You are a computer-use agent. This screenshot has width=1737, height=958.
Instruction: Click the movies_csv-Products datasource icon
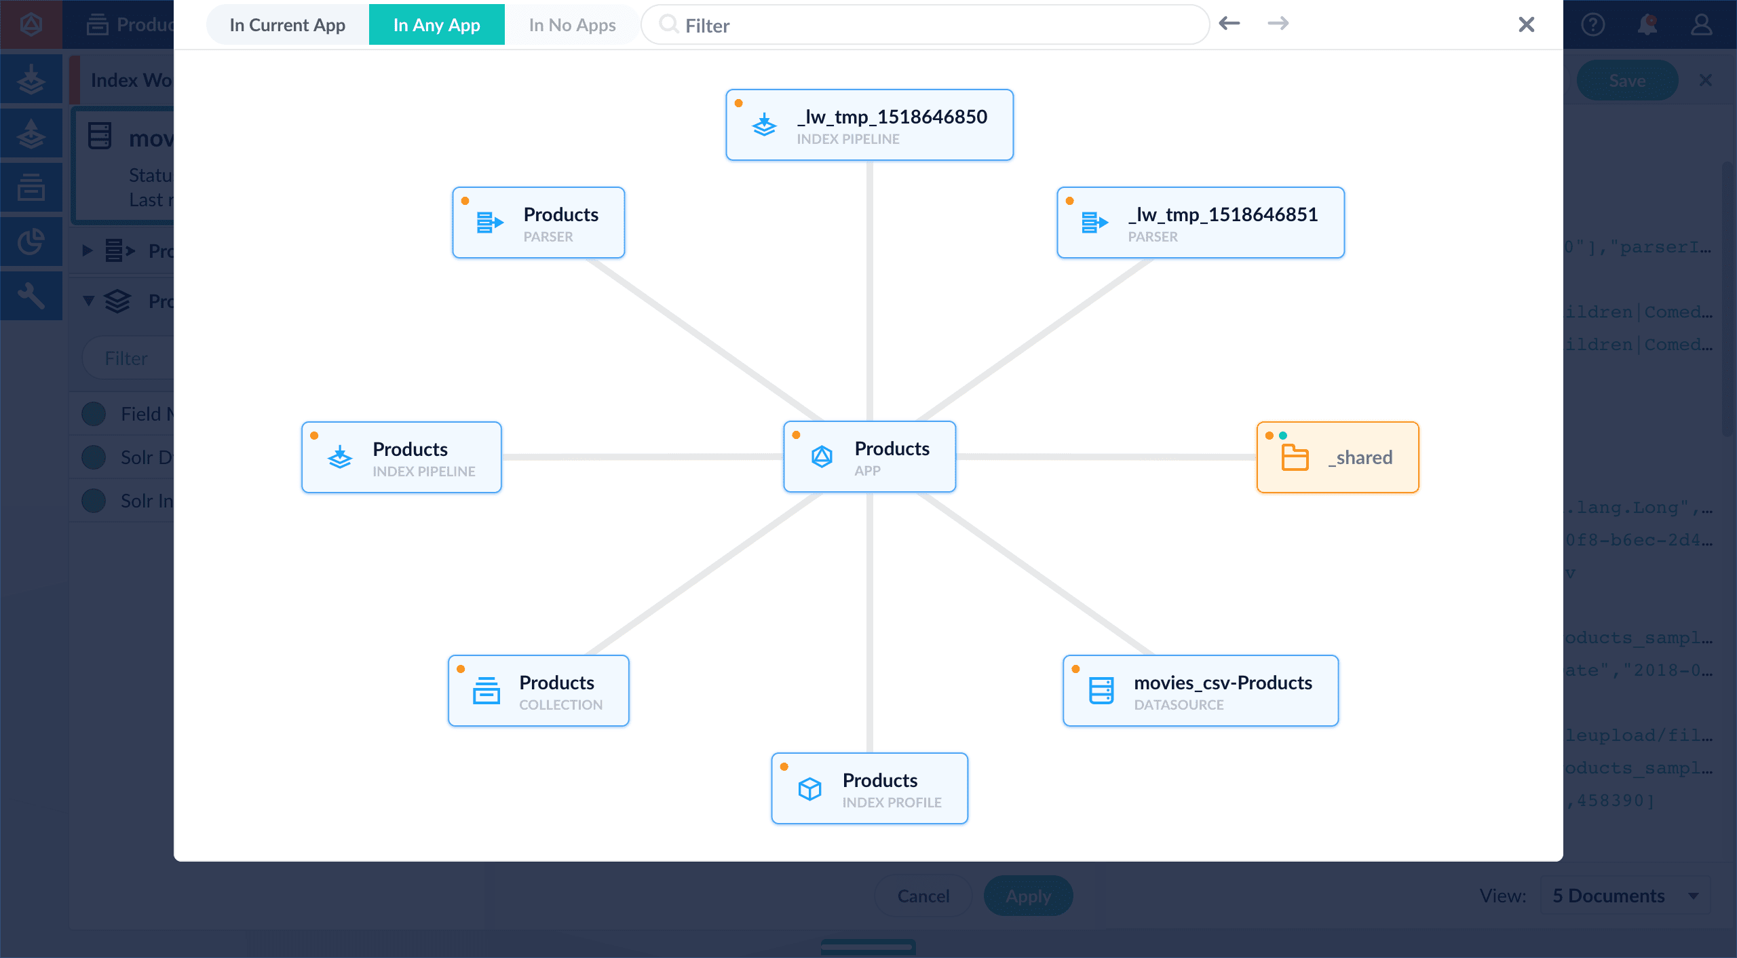pyautogui.click(x=1101, y=691)
